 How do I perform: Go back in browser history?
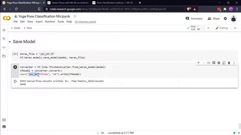[x=4, y=9]
